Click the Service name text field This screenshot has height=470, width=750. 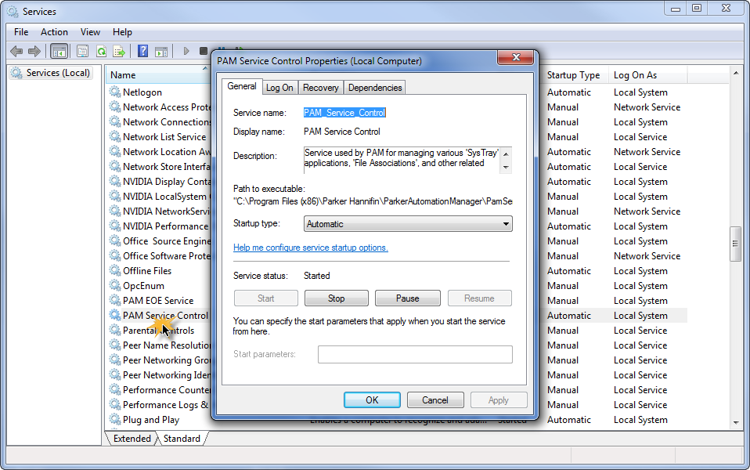point(345,113)
